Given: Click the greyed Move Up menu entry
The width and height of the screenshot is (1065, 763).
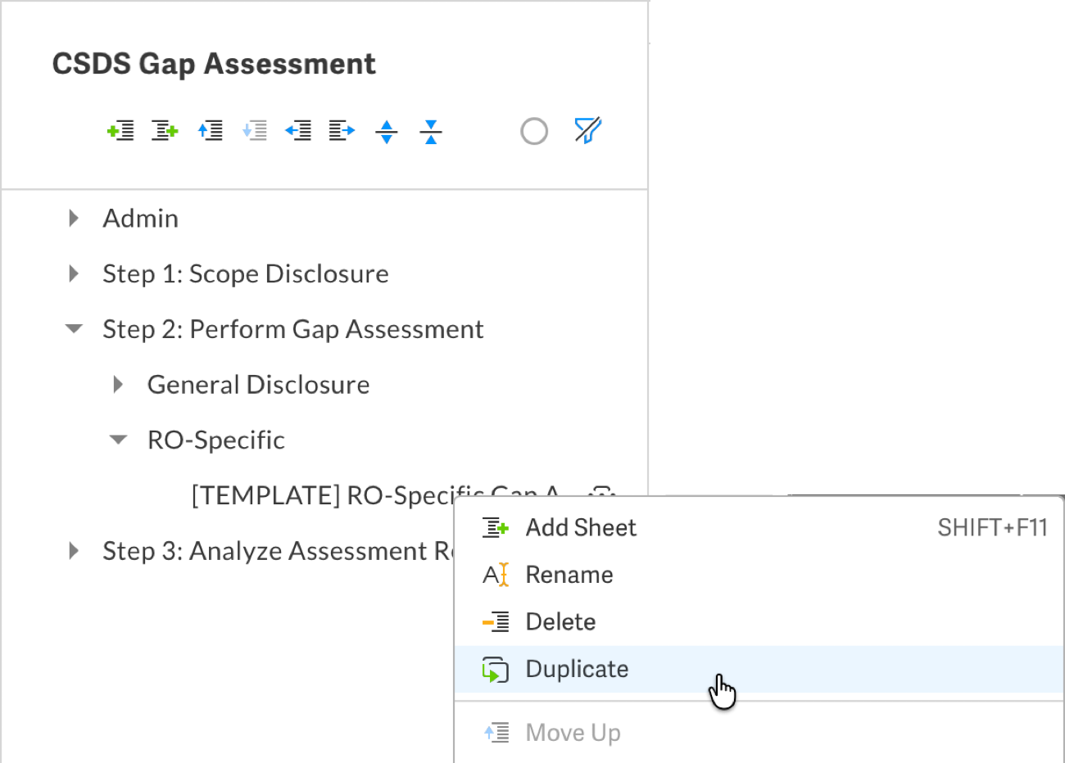Looking at the screenshot, I should pos(759,733).
